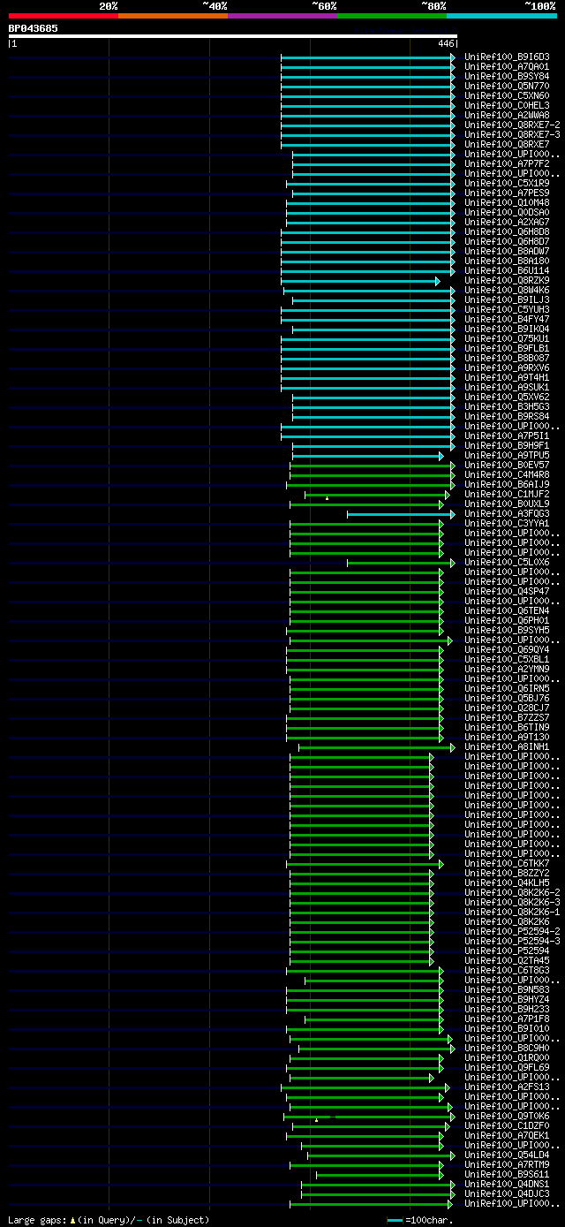Screen dimensions: 565x1227
Task: Select the UniRef100_Q9T0K6 label
Action: (507, 1117)
